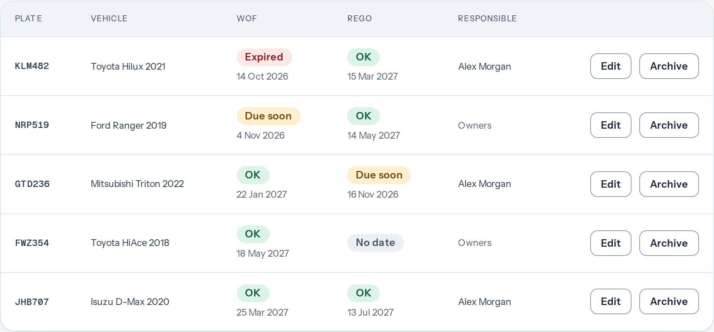Select plate number GTD236
This screenshot has width=714, height=332.
[x=32, y=184]
